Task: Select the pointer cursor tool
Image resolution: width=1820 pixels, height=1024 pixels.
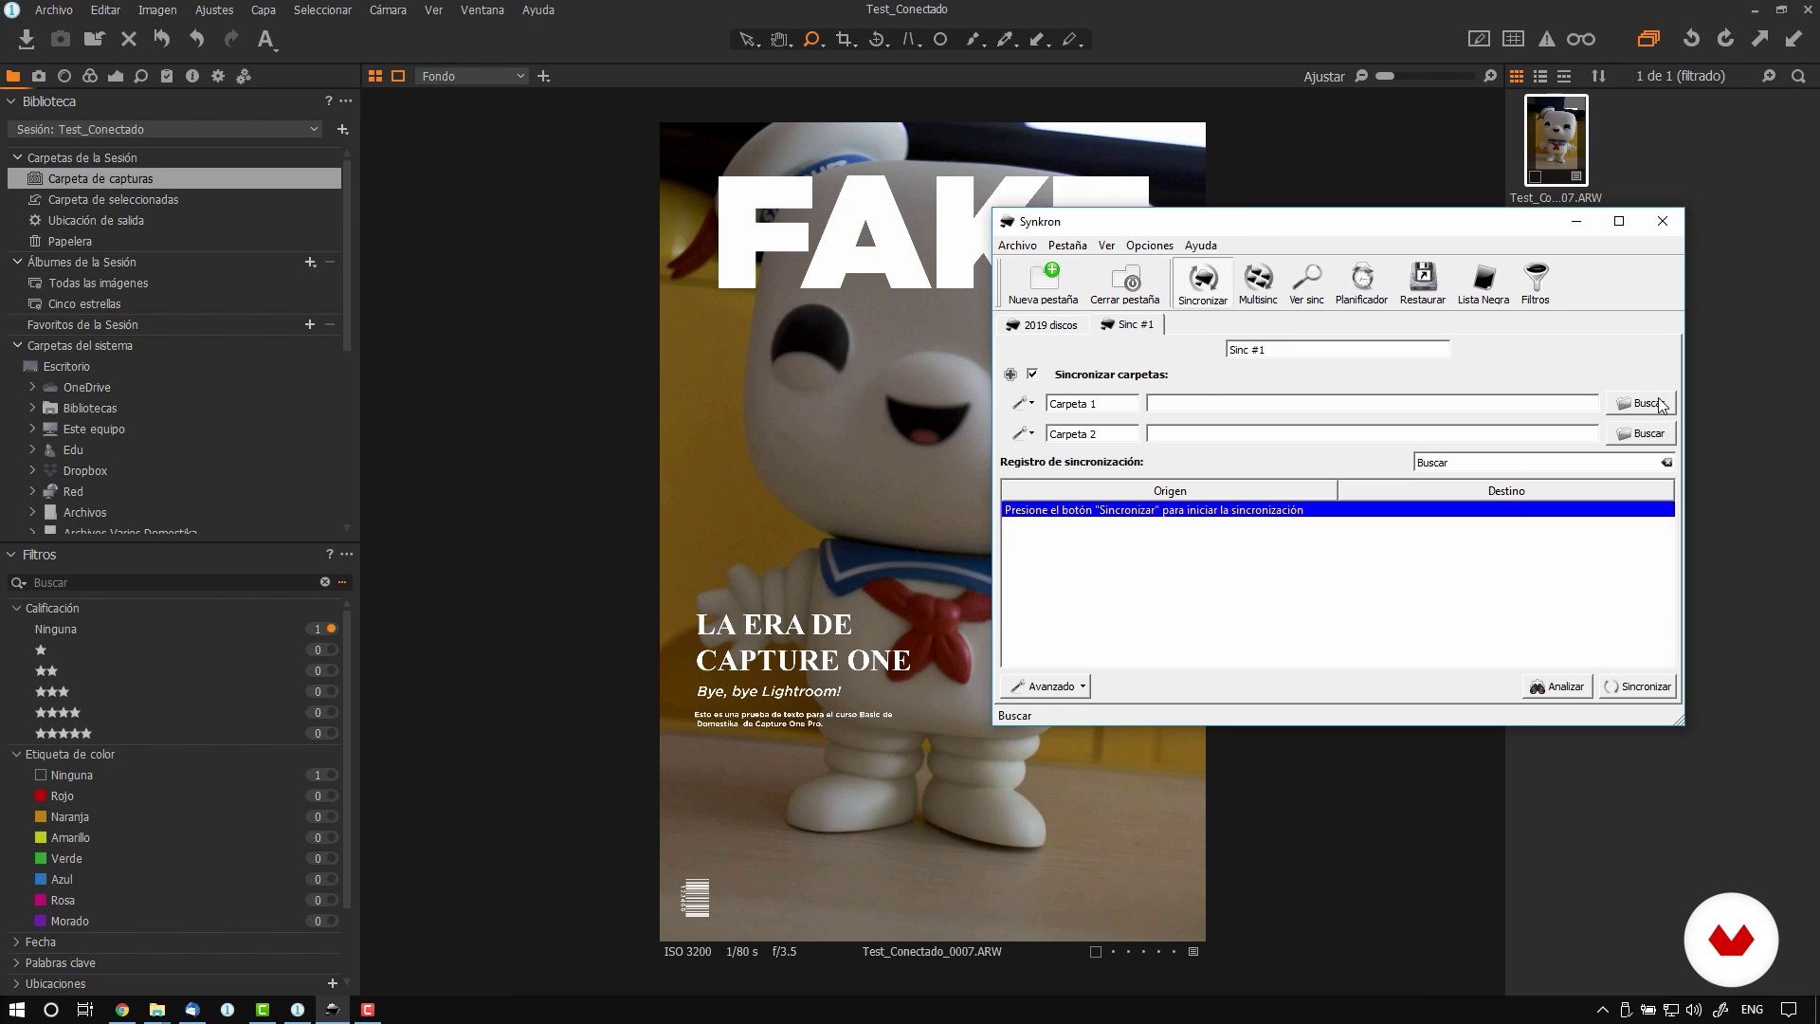Action: point(748,40)
